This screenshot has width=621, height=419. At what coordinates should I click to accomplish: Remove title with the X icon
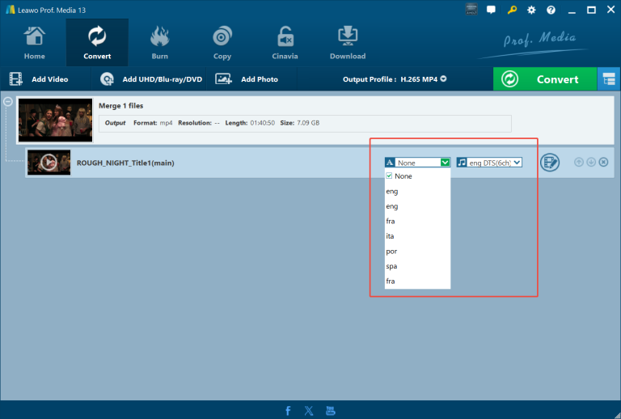coord(603,162)
